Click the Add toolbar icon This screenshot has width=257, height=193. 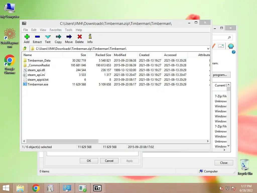[27, 37]
